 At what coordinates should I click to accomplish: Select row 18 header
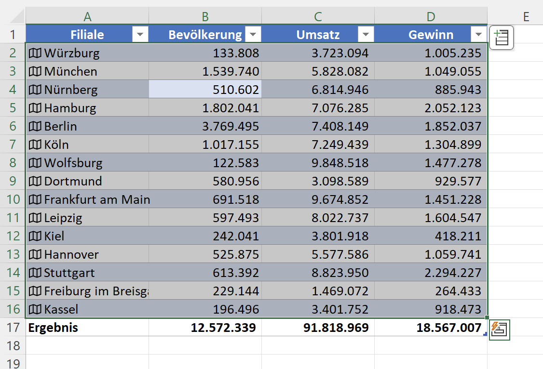point(13,345)
